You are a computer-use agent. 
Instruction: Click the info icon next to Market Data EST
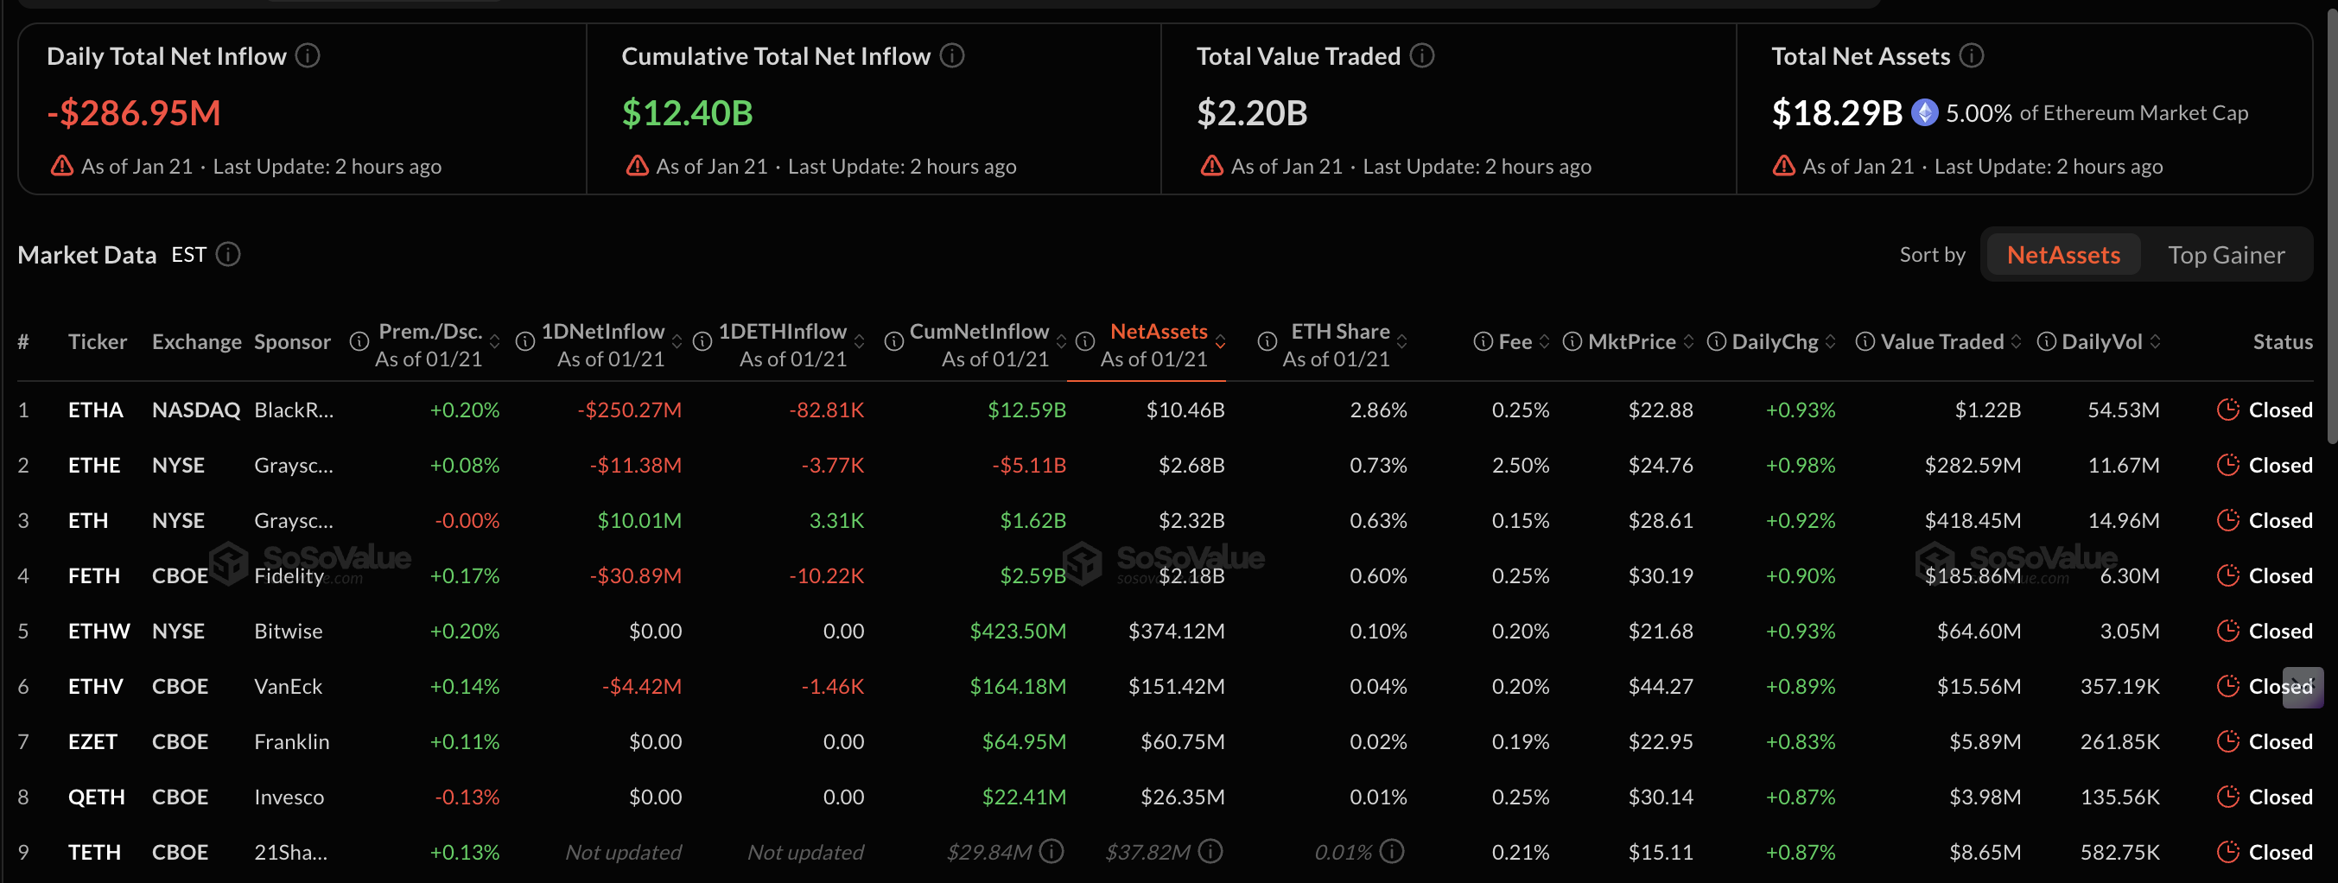point(228,255)
